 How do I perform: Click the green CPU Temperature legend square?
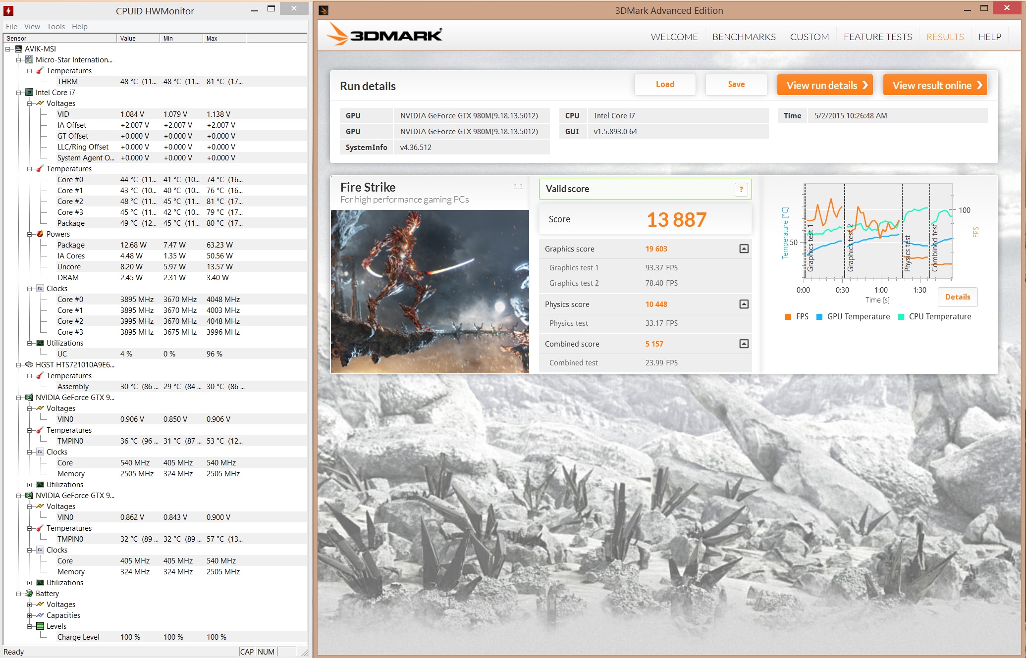click(x=901, y=317)
